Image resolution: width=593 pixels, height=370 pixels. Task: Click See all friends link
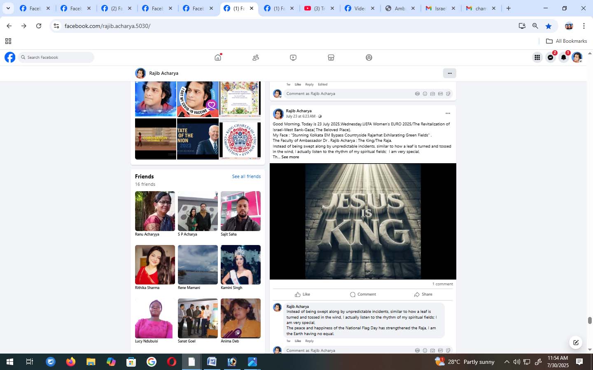pyautogui.click(x=246, y=176)
